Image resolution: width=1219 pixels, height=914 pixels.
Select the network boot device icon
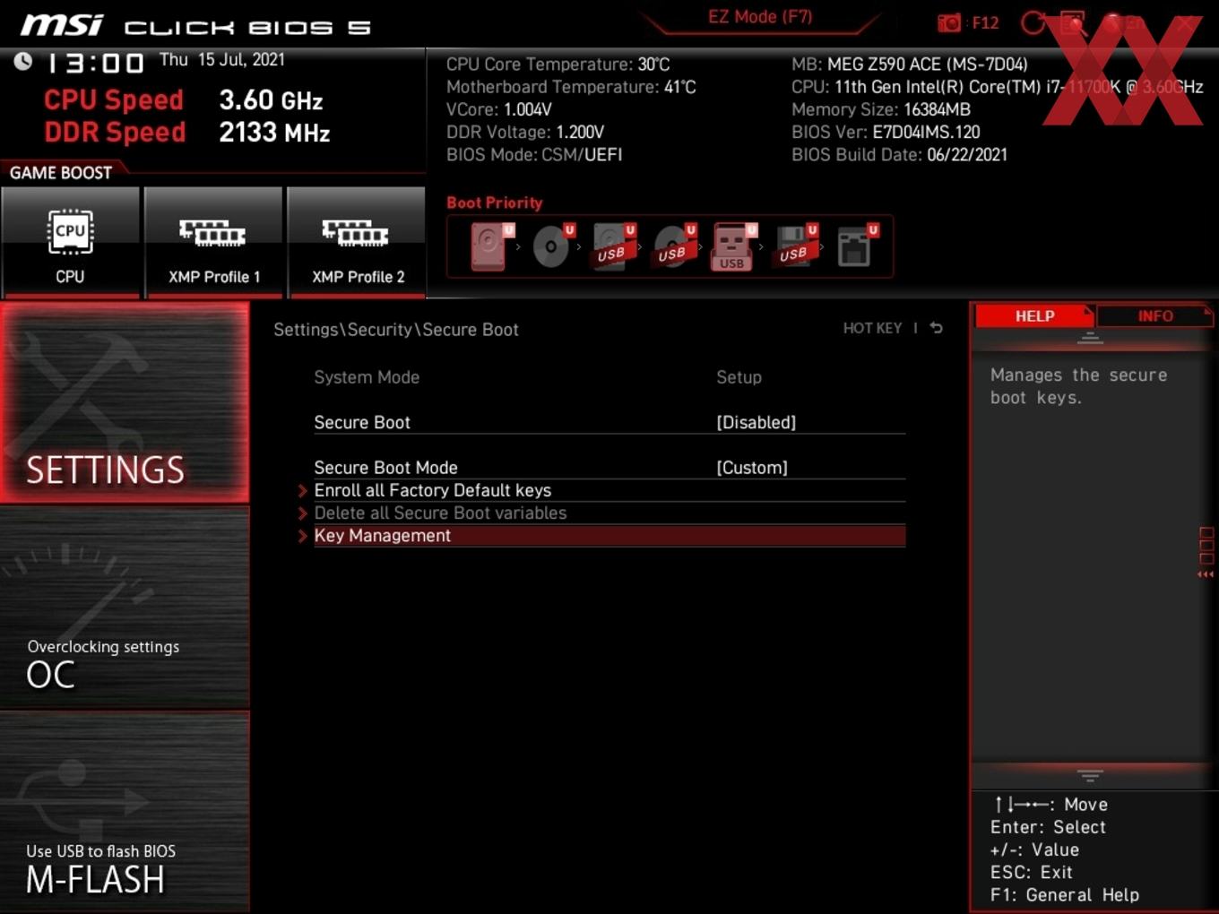point(857,246)
